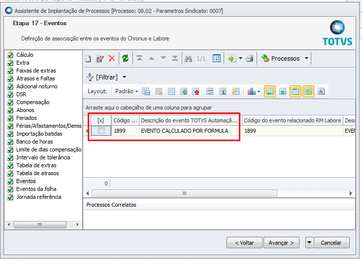The width and height of the screenshot is (362, 259).
Task: Click the export page icon with green arrow
Action: [x=232, y=58]
